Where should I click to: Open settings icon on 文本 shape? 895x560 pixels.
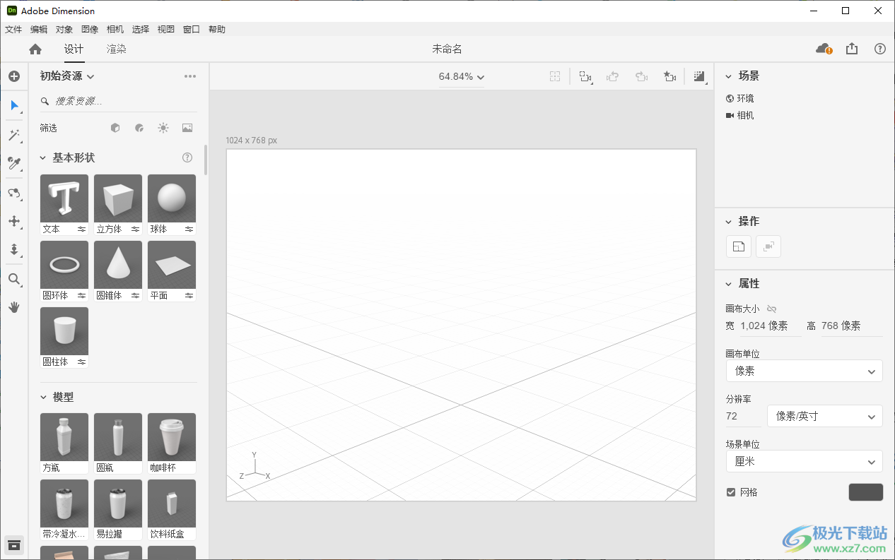coord(81,230)
